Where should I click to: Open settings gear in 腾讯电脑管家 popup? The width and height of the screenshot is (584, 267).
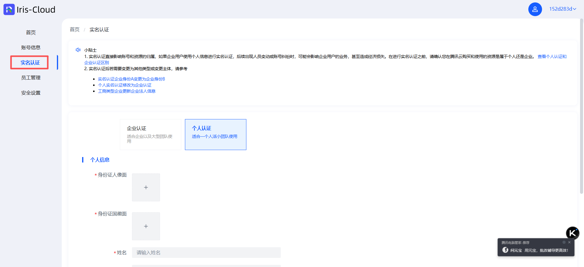tap(564, 242)
